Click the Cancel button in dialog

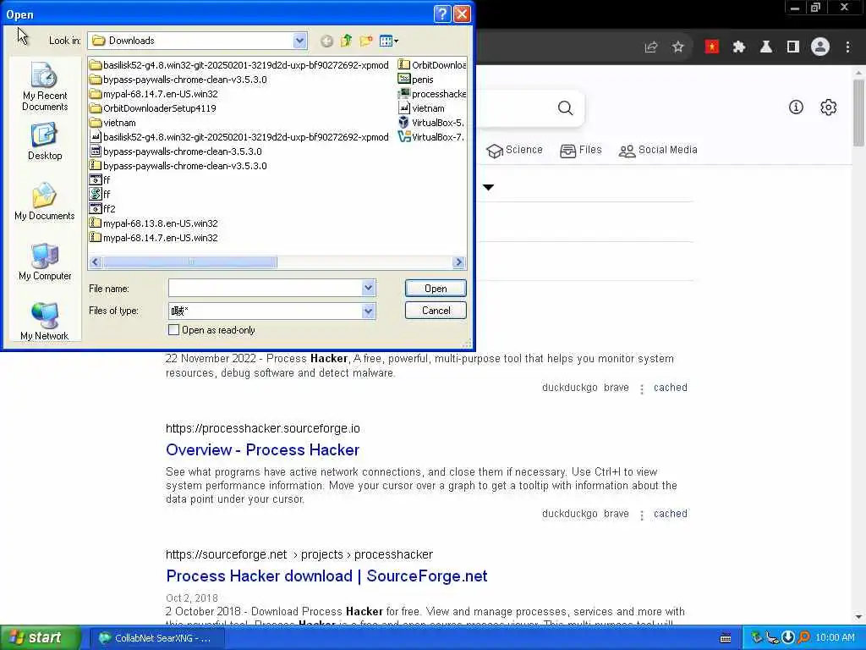coord(436,311)
